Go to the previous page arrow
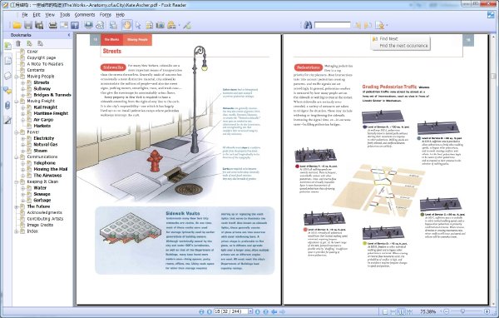 coord(210,311)
